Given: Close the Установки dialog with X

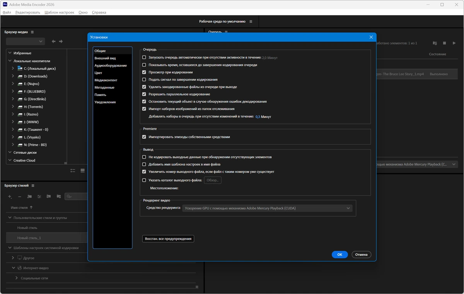Looking at the screenshot, I should [x=371, y=37].
